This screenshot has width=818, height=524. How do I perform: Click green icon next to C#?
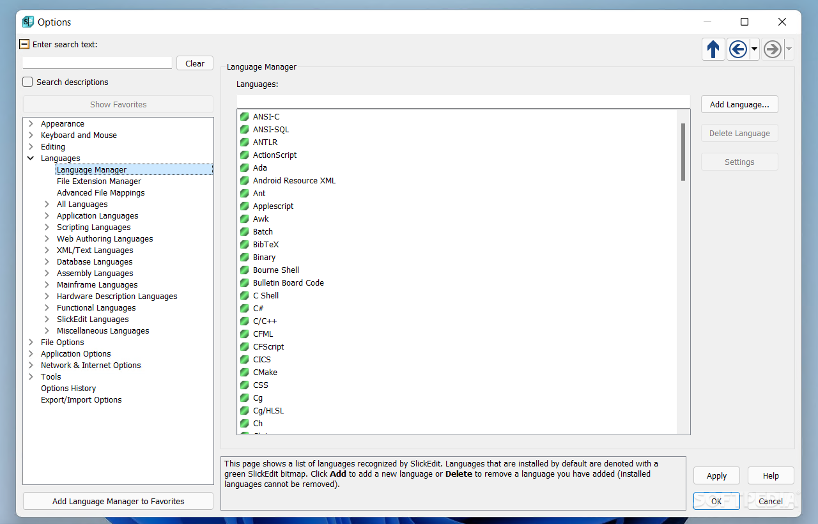[x=244, y=309]
